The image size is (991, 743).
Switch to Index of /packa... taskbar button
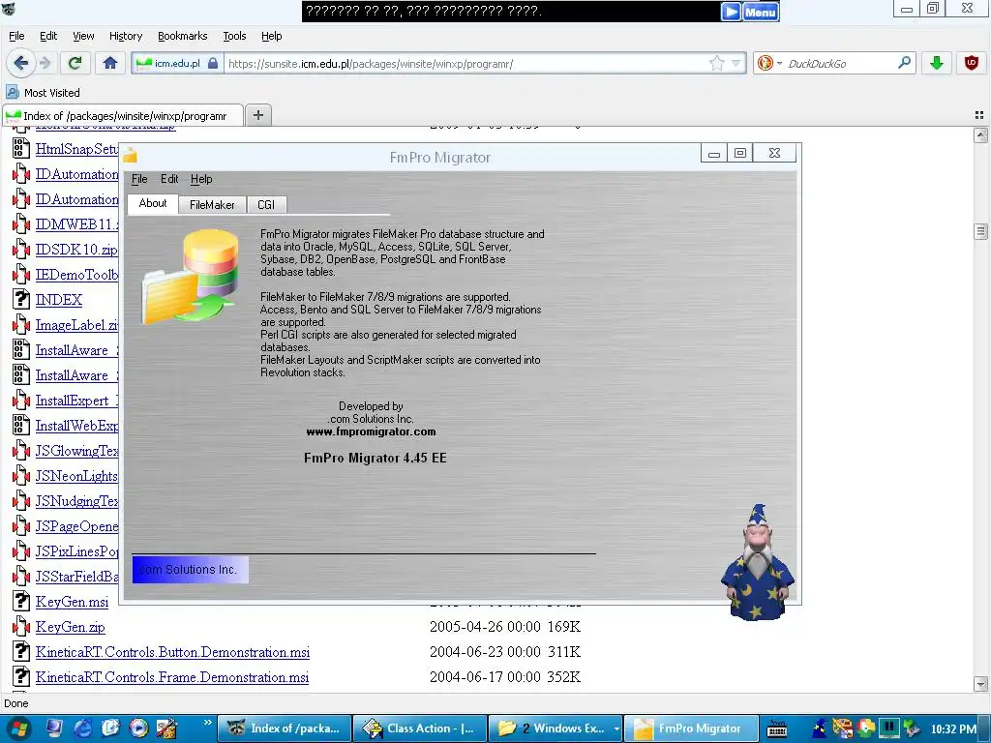point(285,728)
